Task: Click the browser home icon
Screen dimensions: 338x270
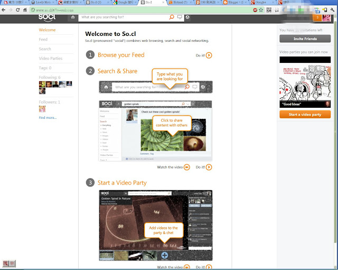Action: [x=25, y=10]
